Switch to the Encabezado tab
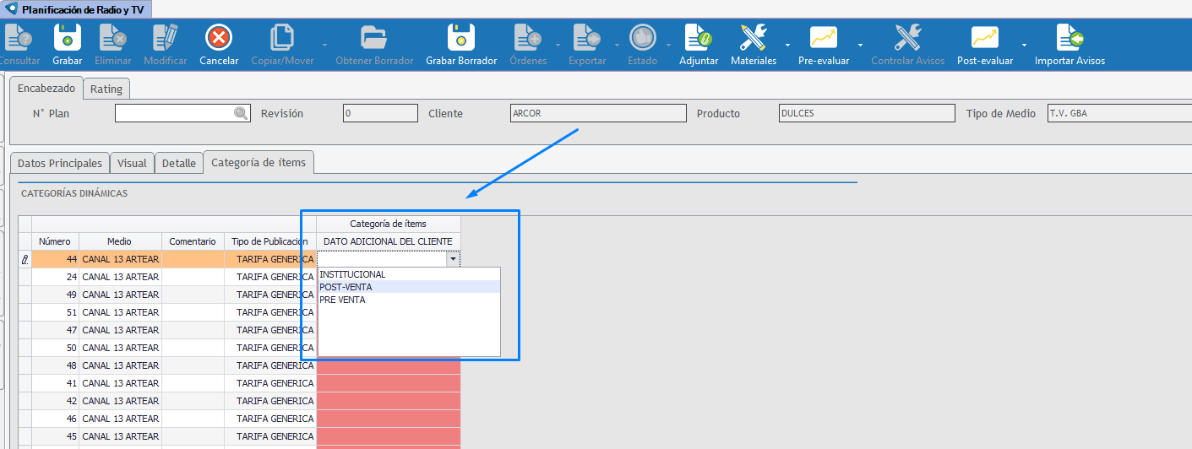Viewport: 1192px width, 449px height. (46, 88)
